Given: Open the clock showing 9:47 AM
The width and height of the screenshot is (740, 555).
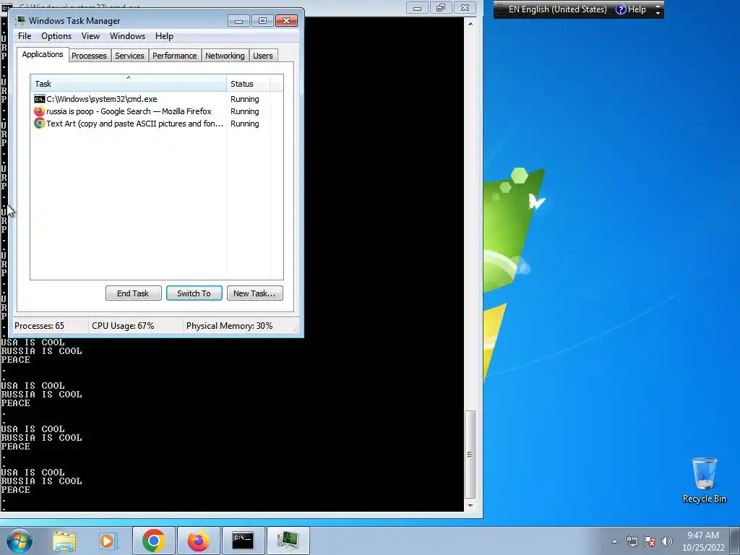Looking at the screenshot, I should (x=703, y=541).
